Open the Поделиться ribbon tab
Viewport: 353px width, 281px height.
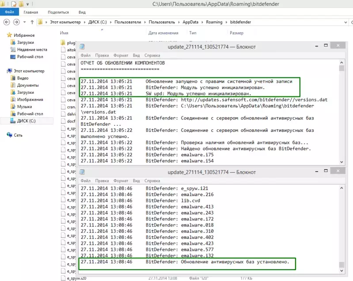58,12
